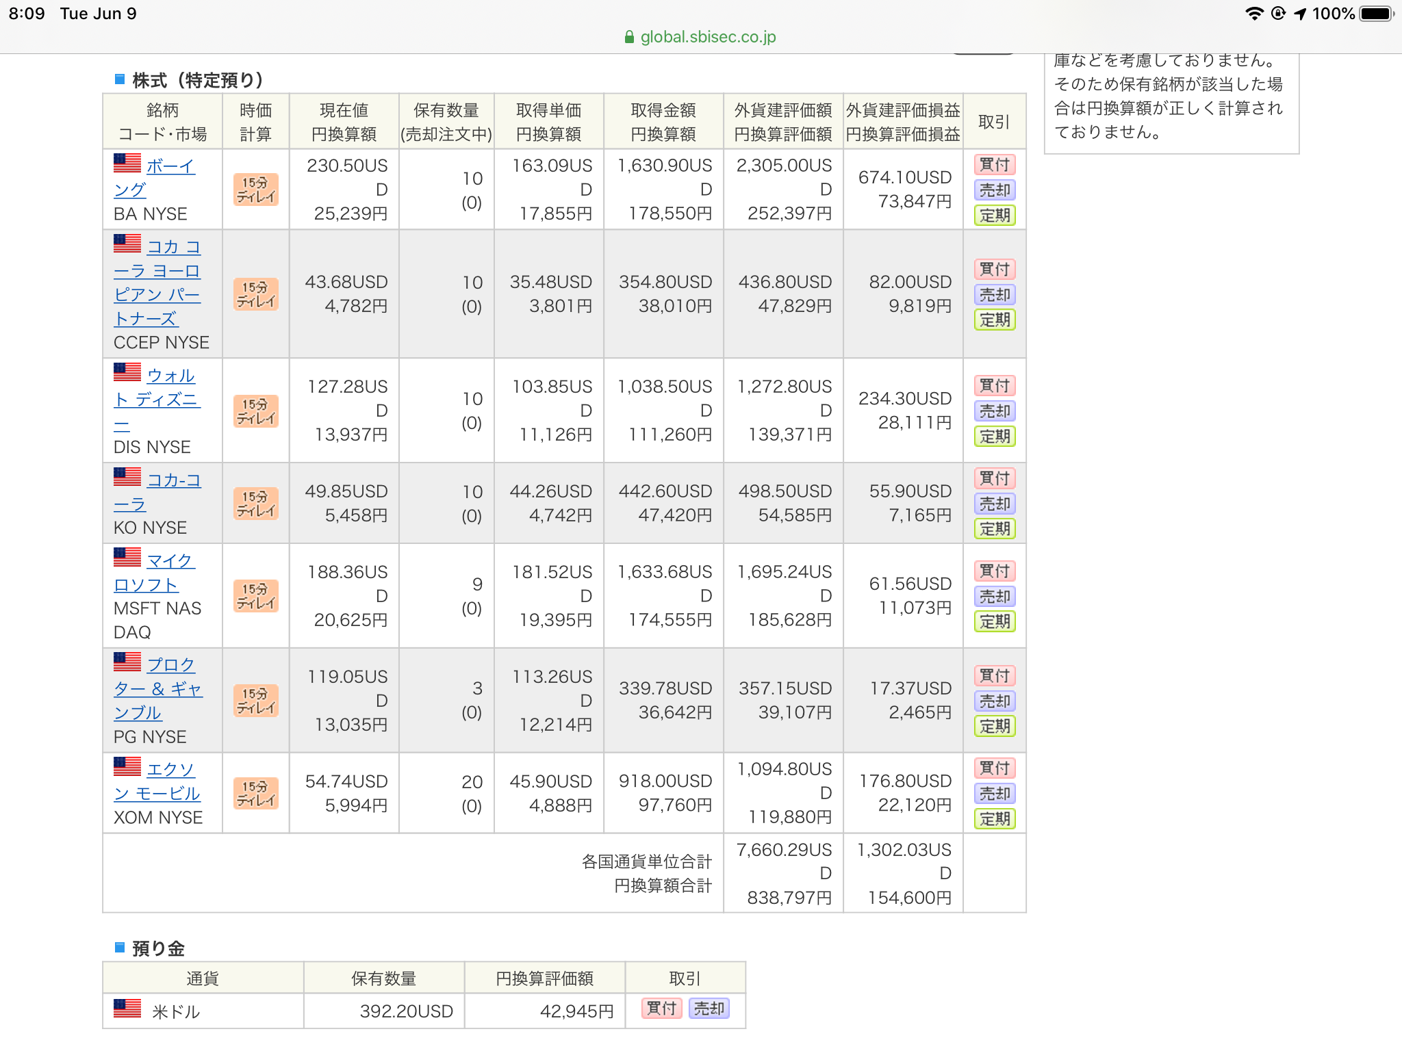Screen dimensions: 1402x1051
Task: Click the US flag icon beside Boeing
Action: point(127,163)
